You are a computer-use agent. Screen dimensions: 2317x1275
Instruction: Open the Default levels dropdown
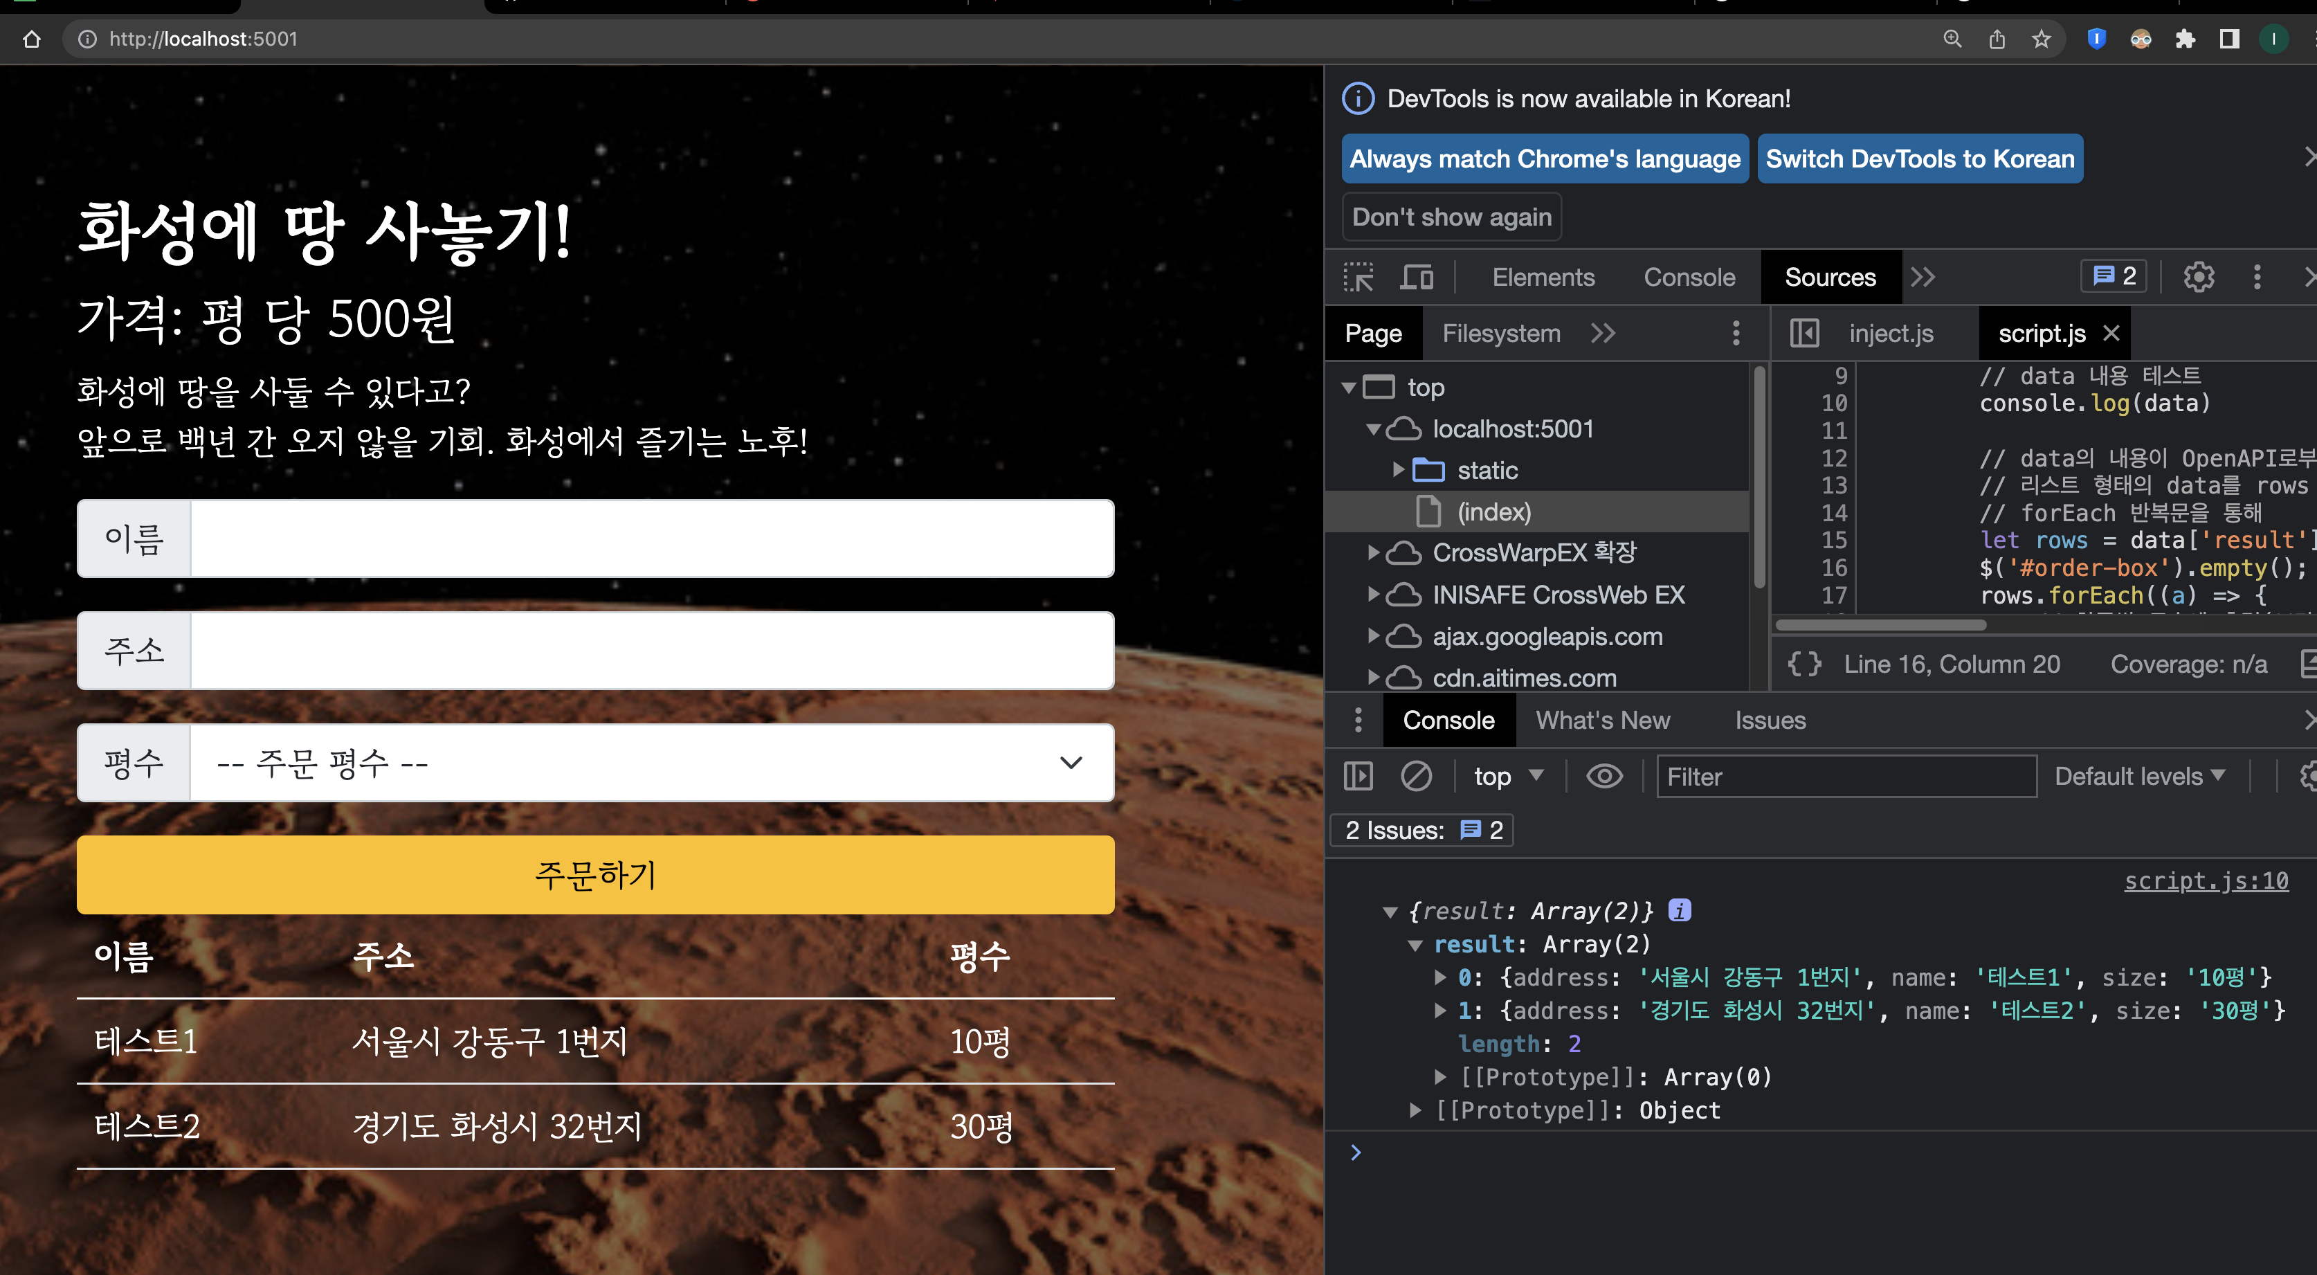(2139, 776)
